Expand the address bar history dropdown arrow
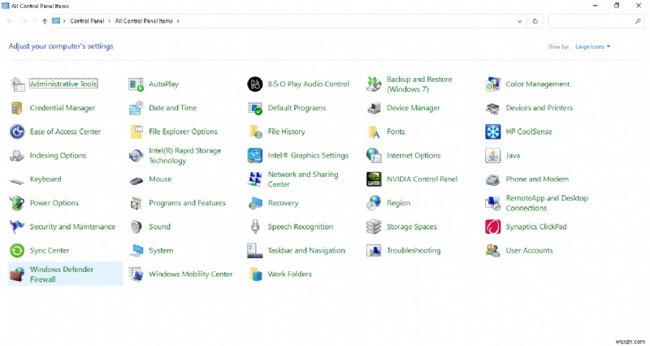Image resolution: width=650 pixels, height=346 pixels. 519,22
